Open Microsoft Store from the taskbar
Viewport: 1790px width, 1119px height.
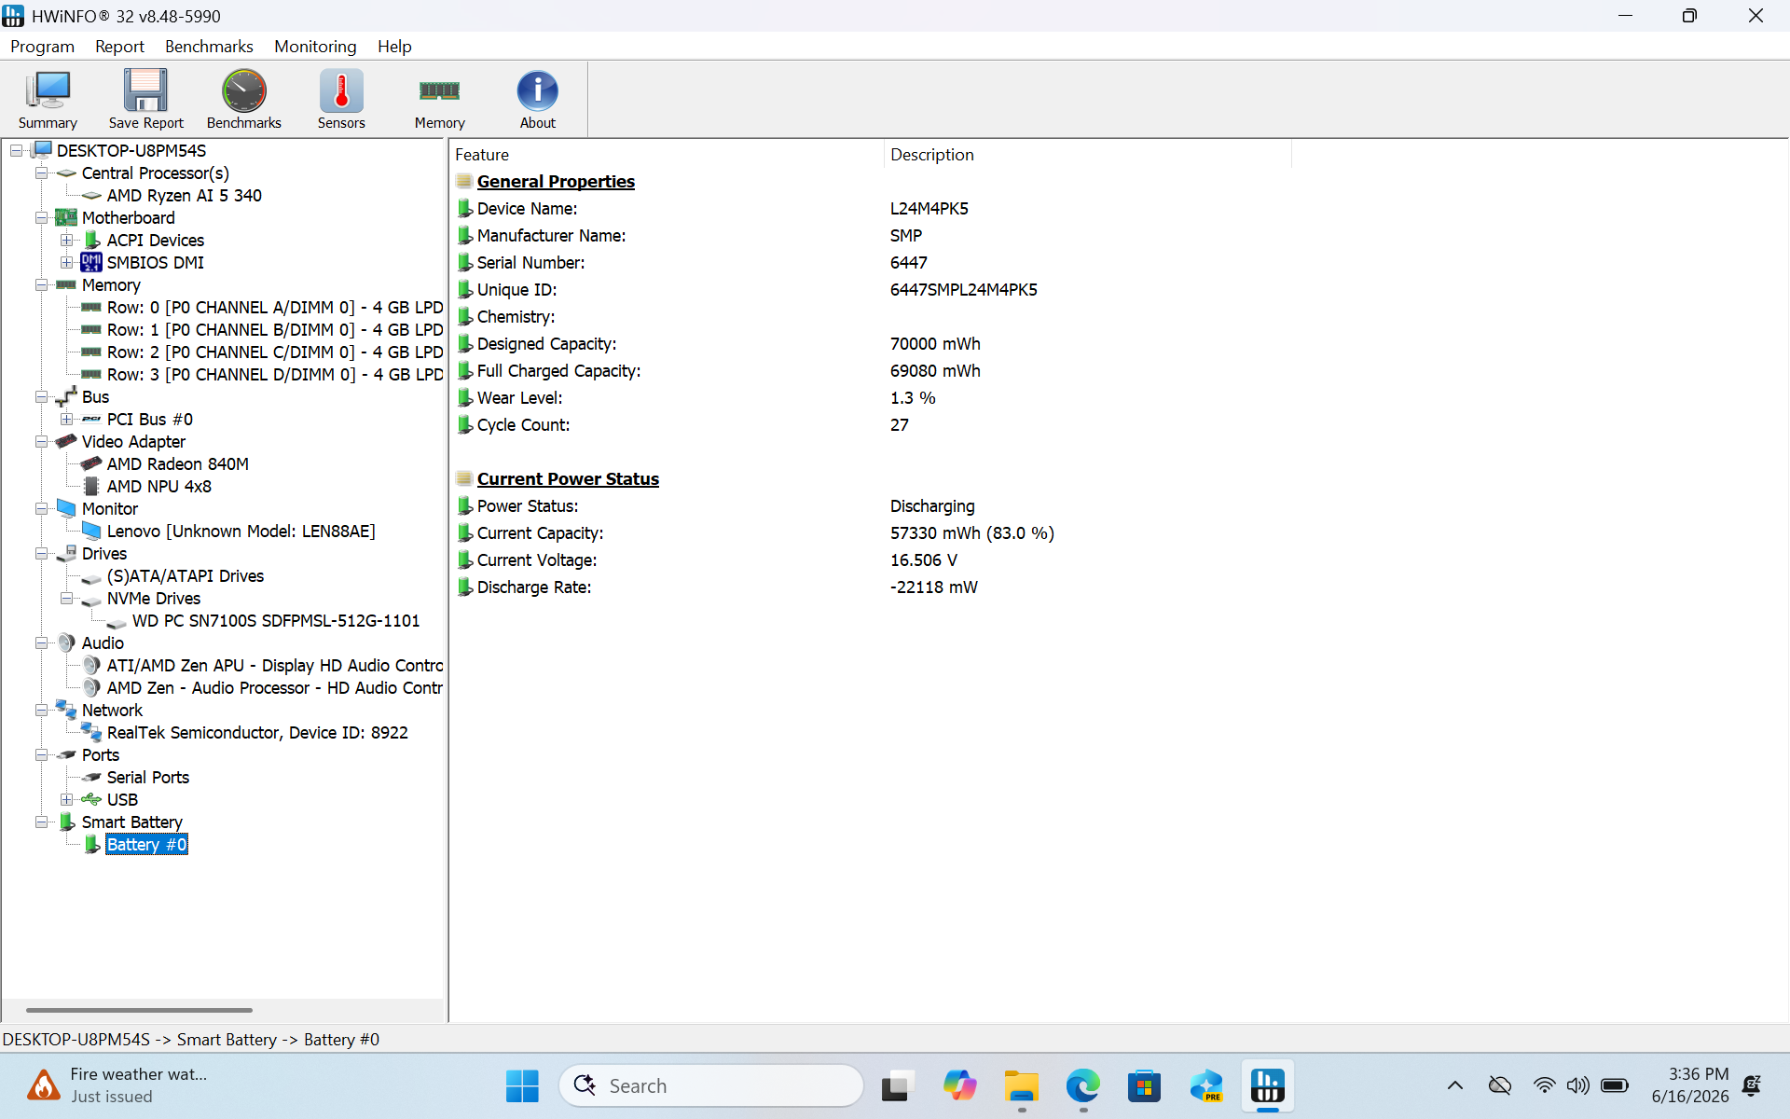point(1144,1085)
